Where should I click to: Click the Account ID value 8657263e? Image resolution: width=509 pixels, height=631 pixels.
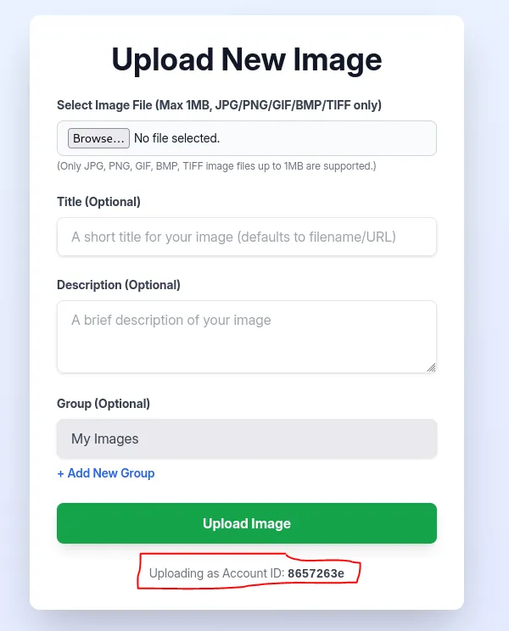pyautogui.click(x=316, y=573)
